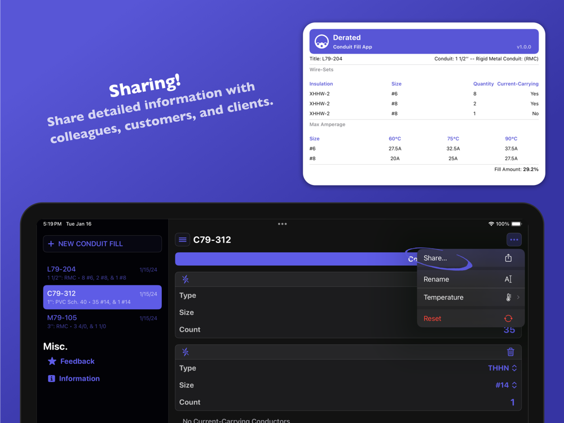The width and height of the screenshot is (564, 423).
Task: Select the L79-204 conduit fill
Action: pyautogui.click(x=102, y=273)
